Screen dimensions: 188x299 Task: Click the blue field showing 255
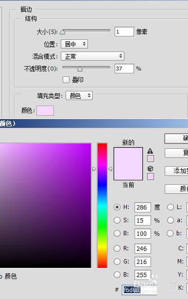pos(143,275)
